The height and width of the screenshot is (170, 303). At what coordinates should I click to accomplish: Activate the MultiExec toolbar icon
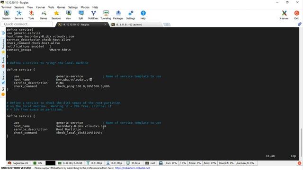click(x=93, y=15)
